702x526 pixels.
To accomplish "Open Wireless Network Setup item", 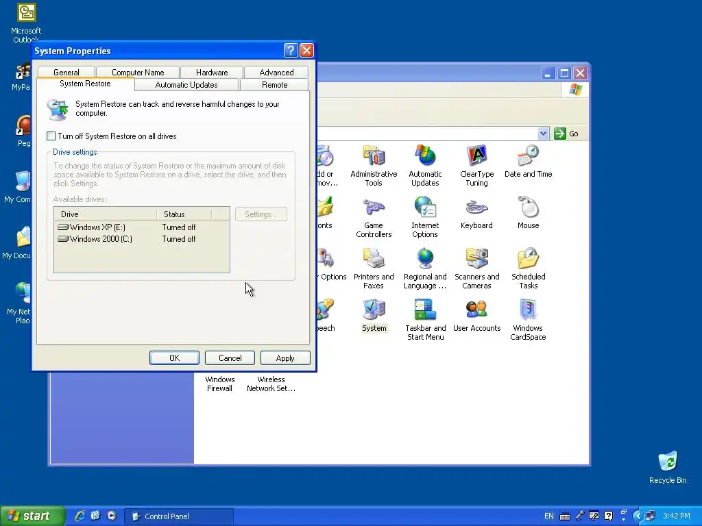I will point(271,384).
